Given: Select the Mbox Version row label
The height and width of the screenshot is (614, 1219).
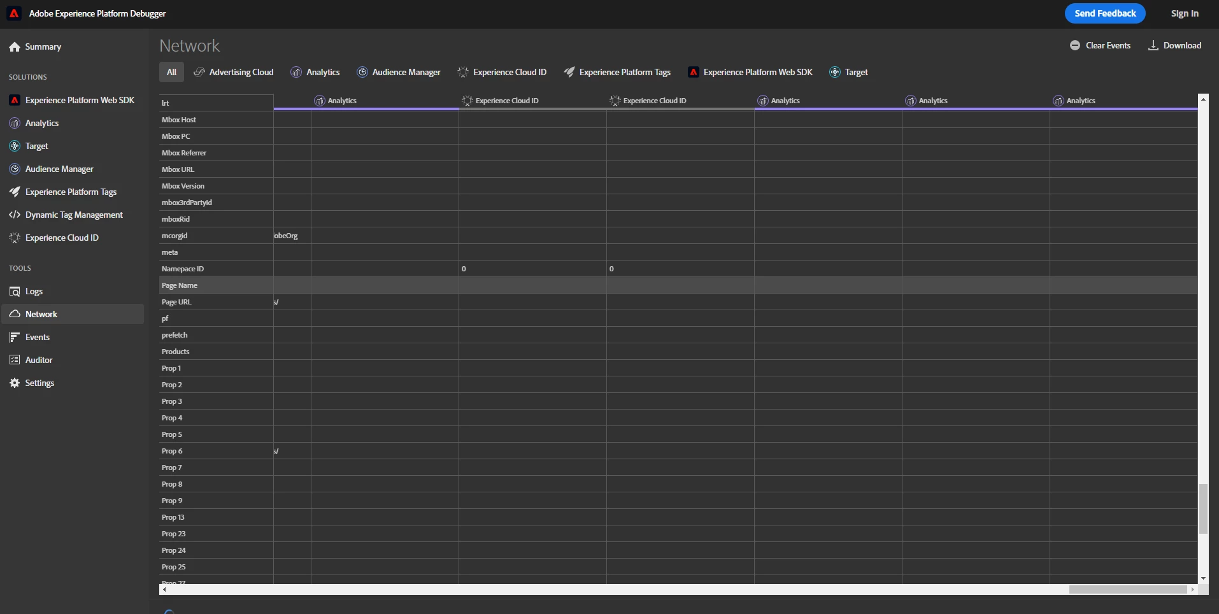Looking at the screenshot, I should pos(183,186).
